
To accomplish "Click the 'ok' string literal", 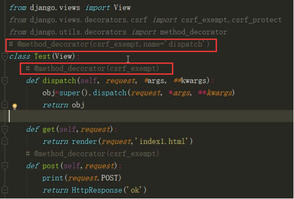I will [135, 190].
